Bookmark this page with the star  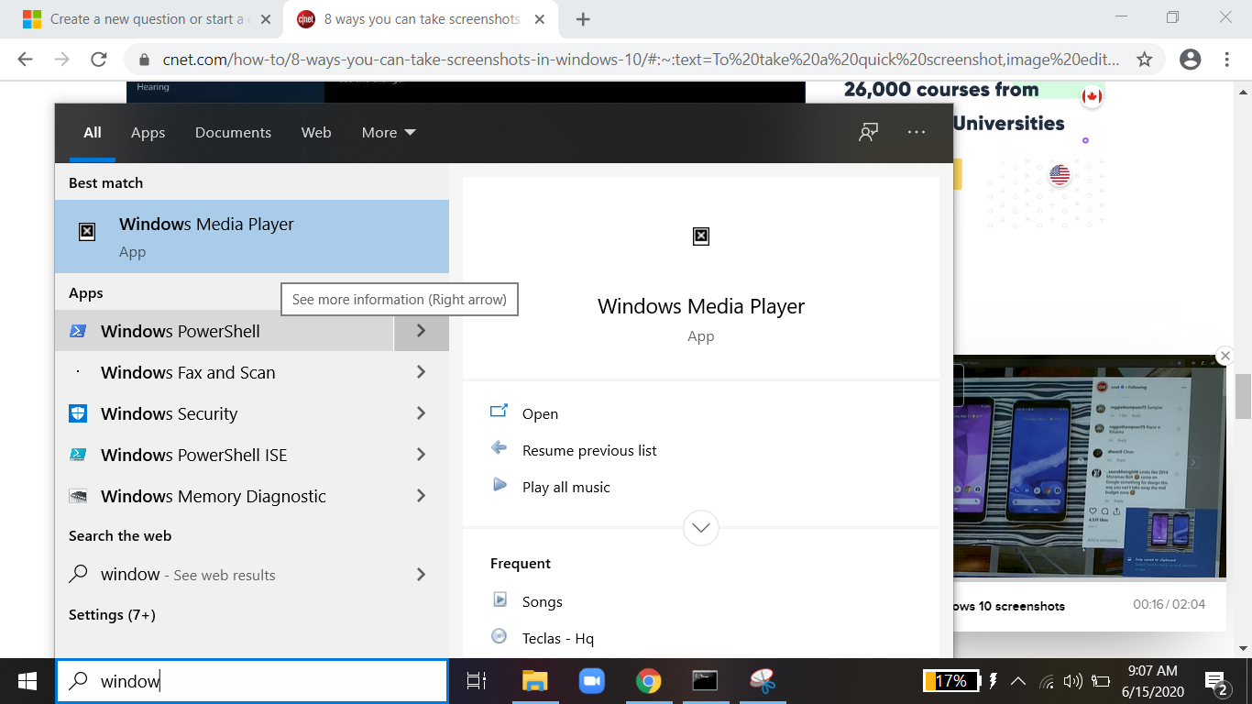[x=1144, y=60]
